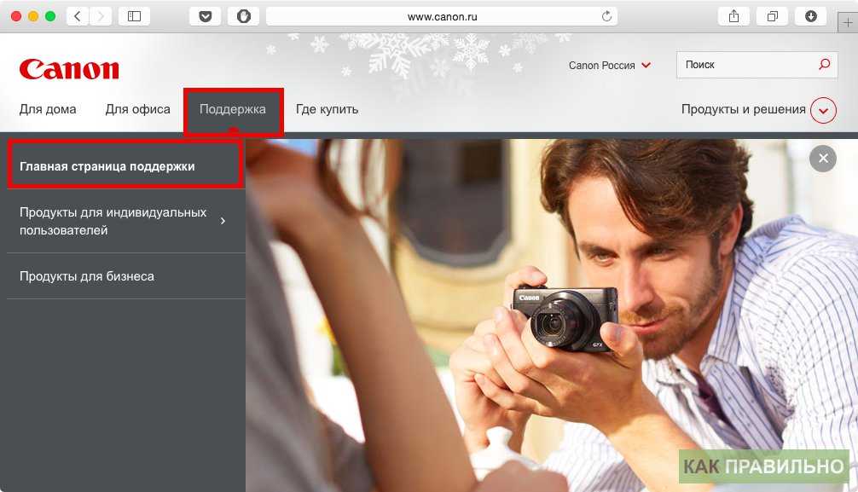The image size is (858, 492).
Task: Toggle the Safari sidebar button
Action: pos(134,16)
